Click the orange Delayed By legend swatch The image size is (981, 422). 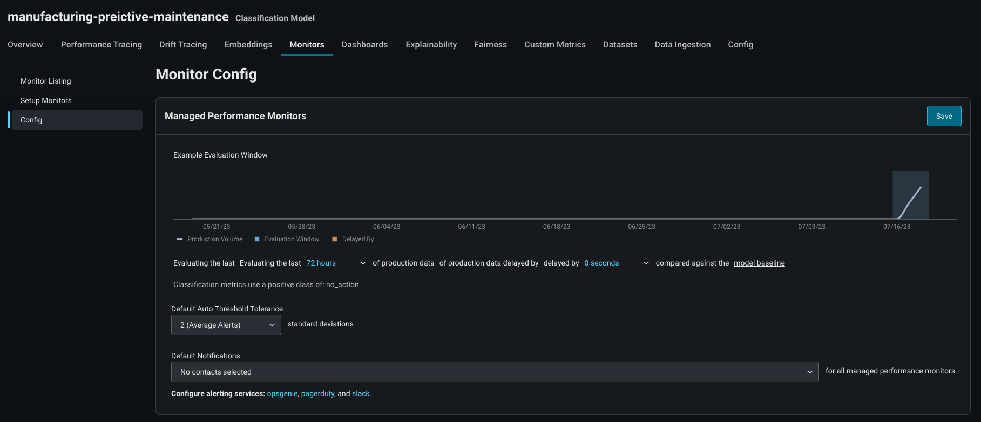click(x=335, y=239)
